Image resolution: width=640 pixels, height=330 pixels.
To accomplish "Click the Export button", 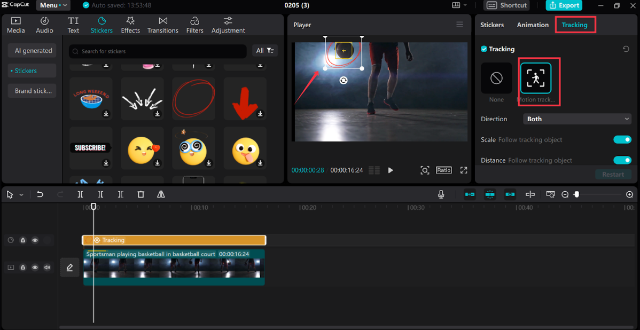I will pos(564,5).
